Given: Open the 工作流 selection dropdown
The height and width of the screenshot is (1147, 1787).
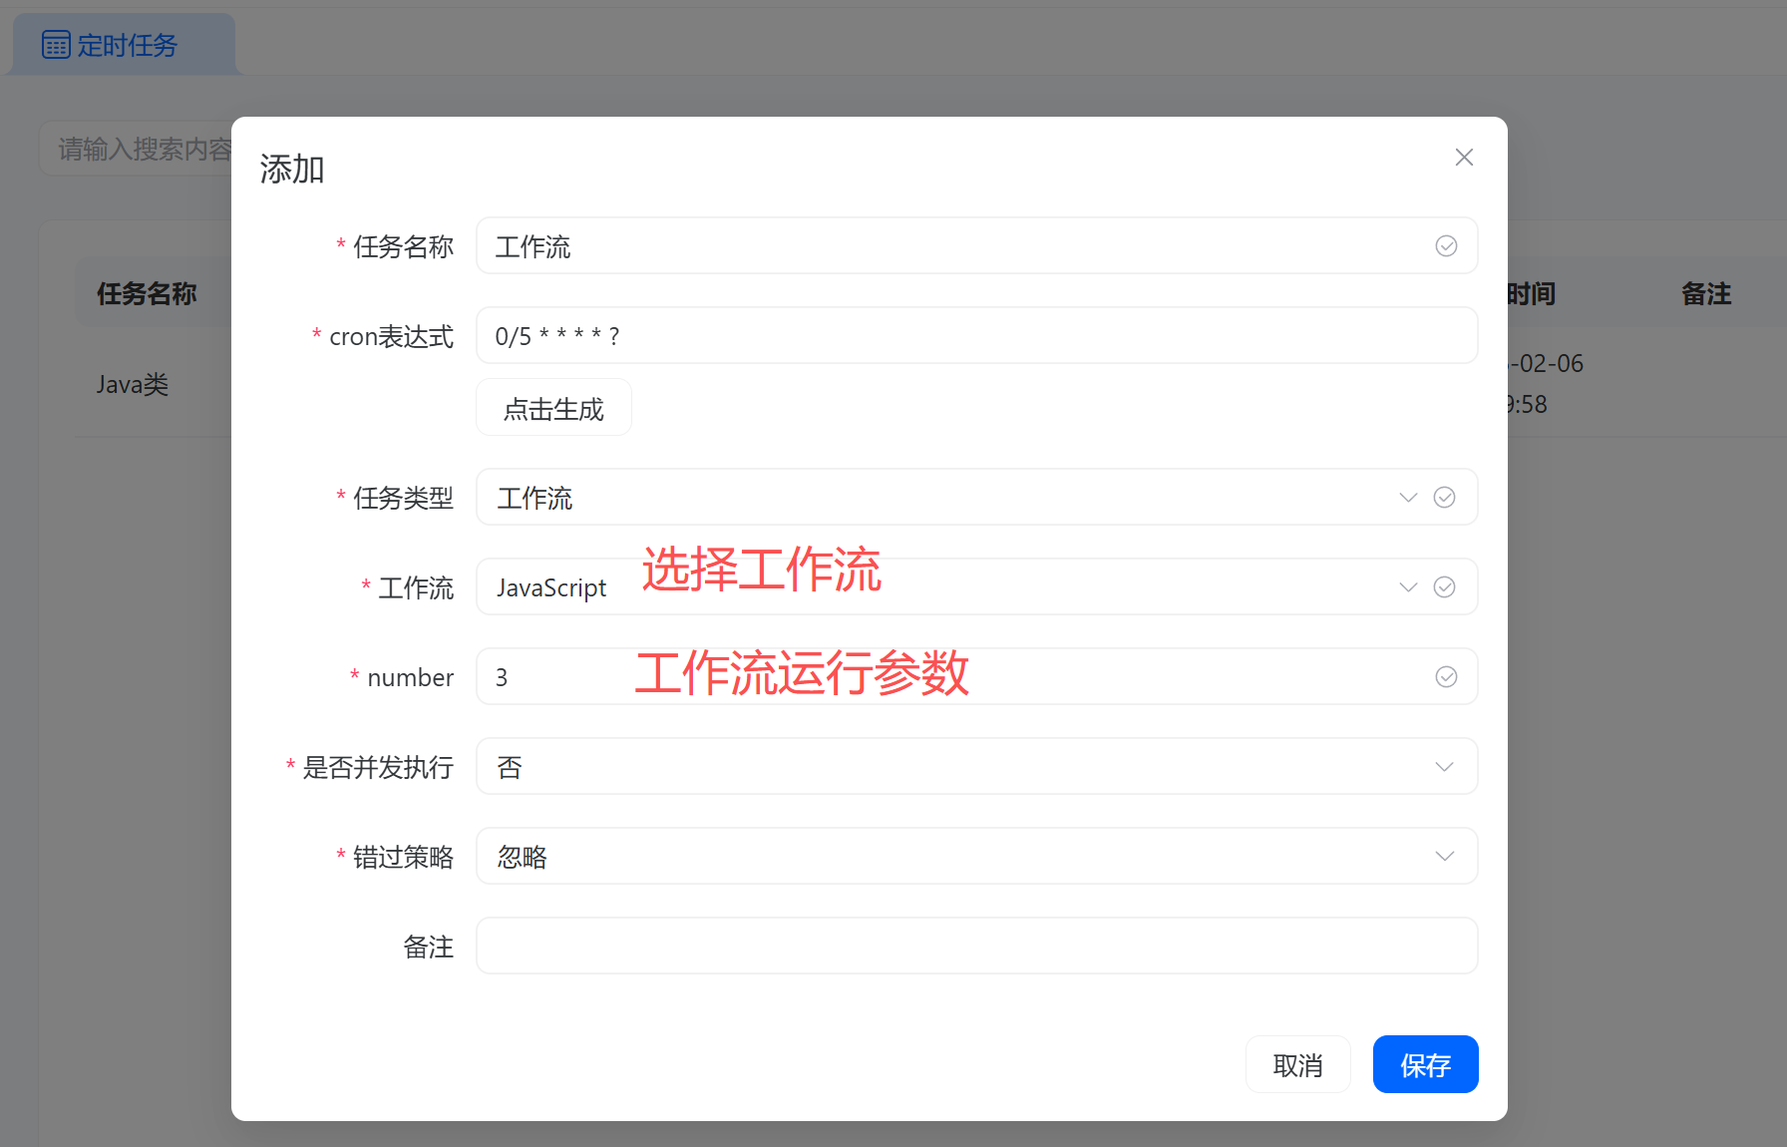Looking at the screenshot, I should (x=1407, y=586).
